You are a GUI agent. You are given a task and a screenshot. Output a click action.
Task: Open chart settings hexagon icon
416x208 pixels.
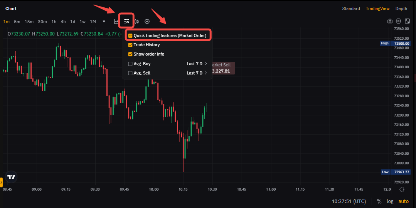[x=398, y=21]
